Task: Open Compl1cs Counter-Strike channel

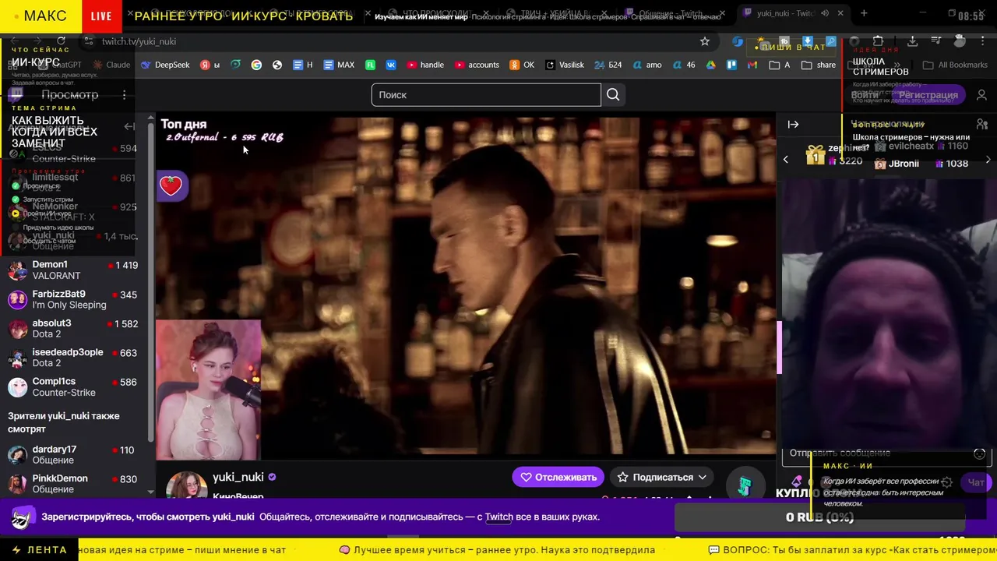Action: pyautogui.click(x=72, y=387)
